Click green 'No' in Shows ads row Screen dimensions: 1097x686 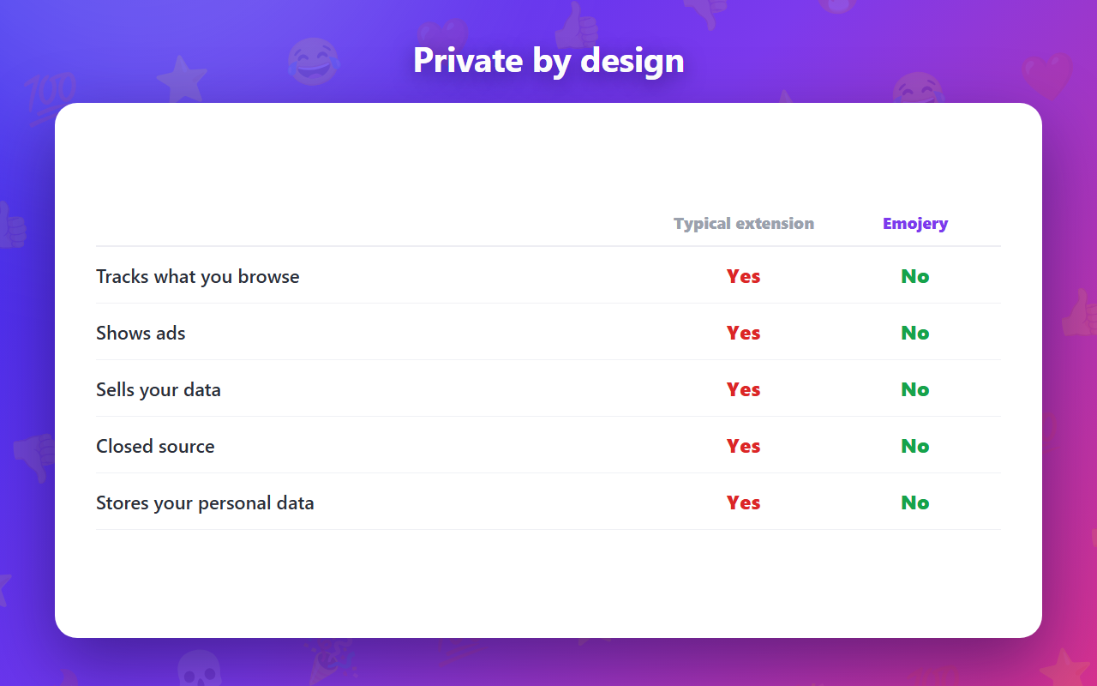point(915,333)
